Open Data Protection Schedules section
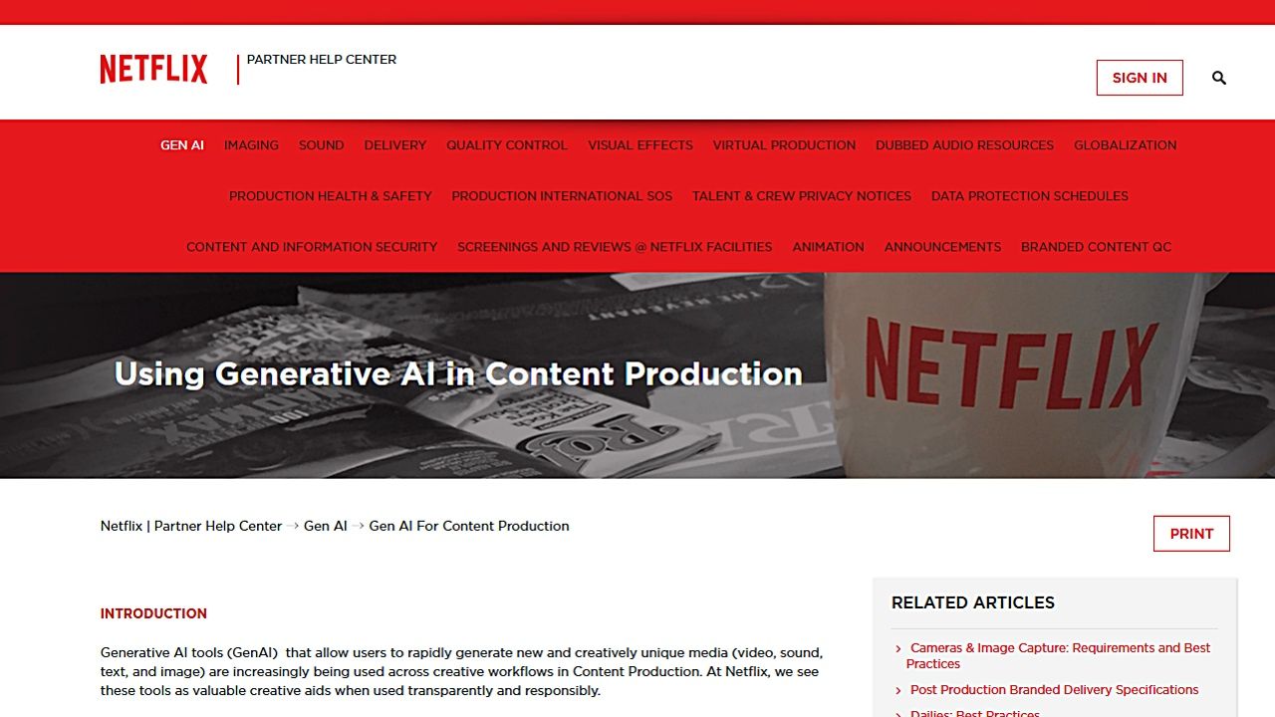1275x717 pixels. pos(1030,196)
